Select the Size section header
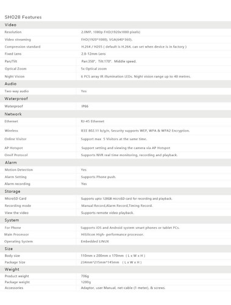Viewport: 231px width, 305px height. [115, 249]
